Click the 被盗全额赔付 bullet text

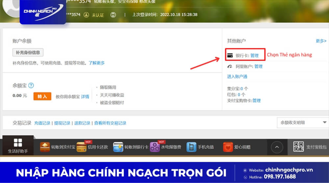point(112,103)
